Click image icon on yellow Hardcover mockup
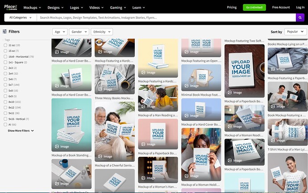308x193 pixels. click(x=143, y=72)
